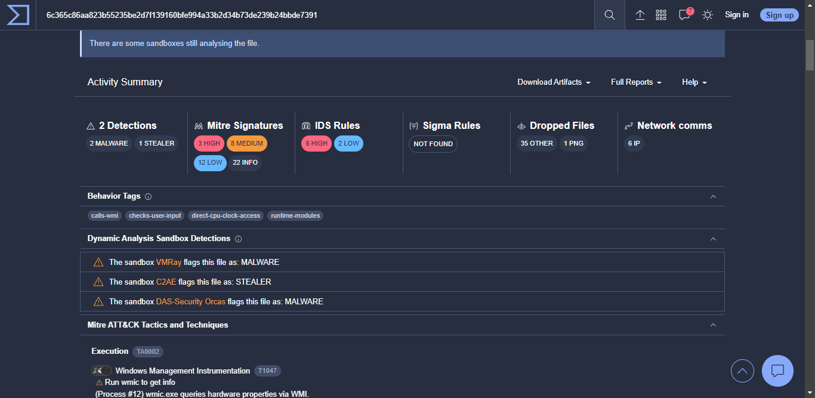
Task: Open the VMRay sandbox link
Action: point(169,263)
